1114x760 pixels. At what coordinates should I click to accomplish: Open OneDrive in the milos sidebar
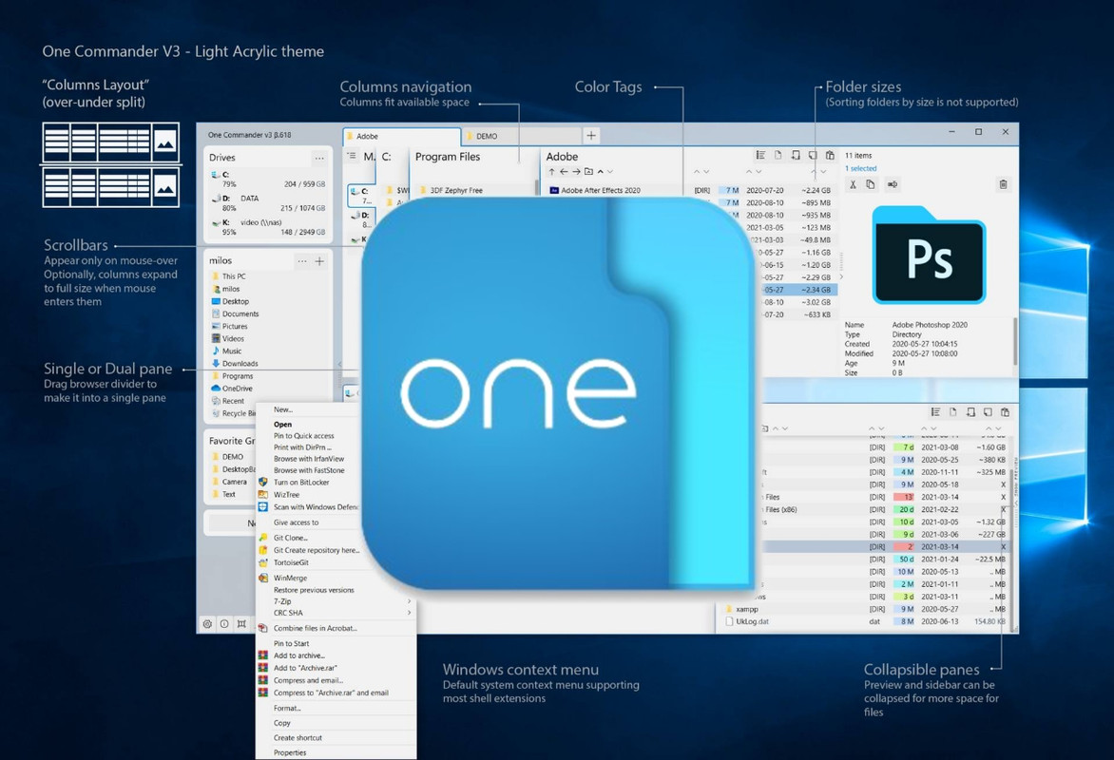coord(232,389)
